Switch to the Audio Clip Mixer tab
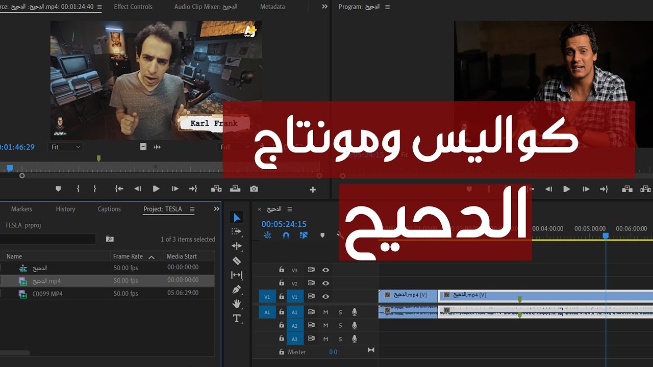Viewport: 653px width, 367px height. [206, 7]
